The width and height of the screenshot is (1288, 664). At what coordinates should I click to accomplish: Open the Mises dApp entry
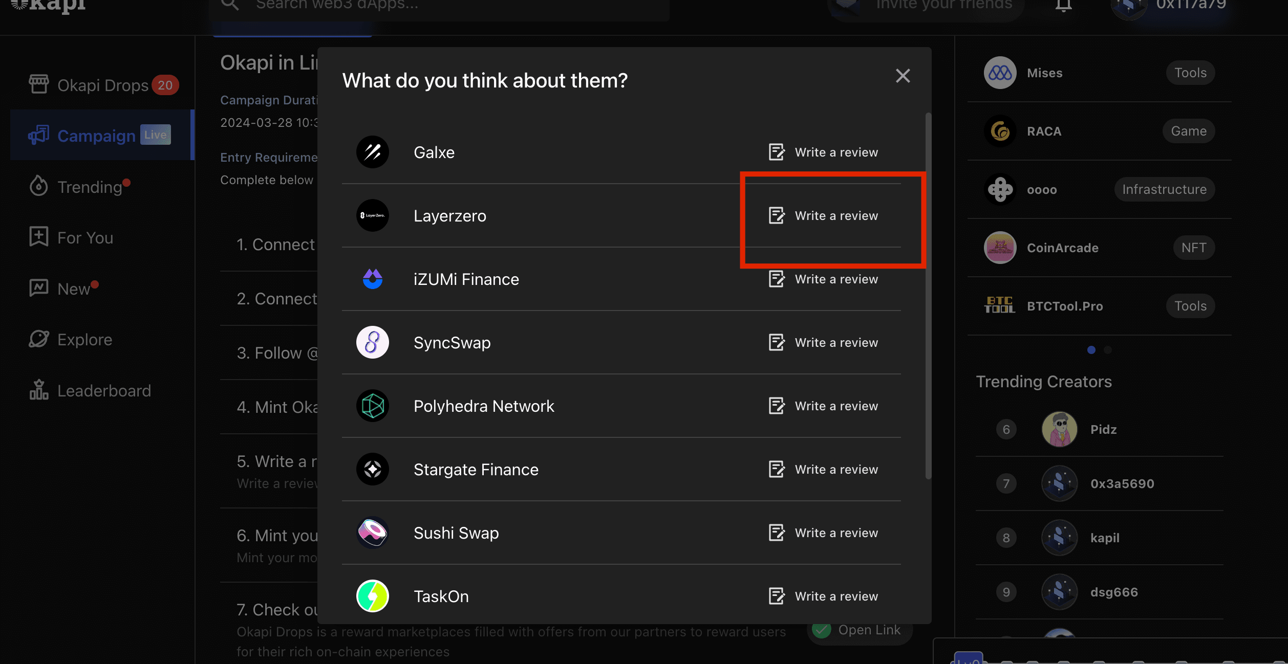pyautogui.click(x=1100, y=73)
